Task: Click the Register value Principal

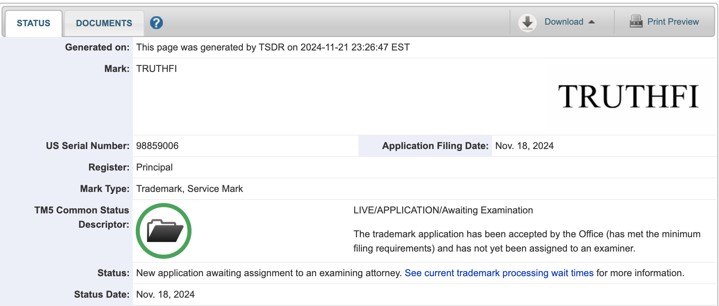Action: (154, 167)
